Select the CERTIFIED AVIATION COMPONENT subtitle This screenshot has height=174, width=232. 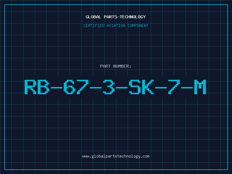(x=116, y=26)
